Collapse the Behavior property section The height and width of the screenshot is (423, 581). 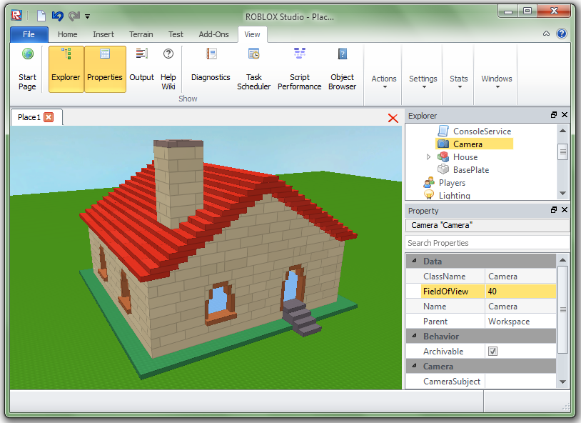point(414,336)
